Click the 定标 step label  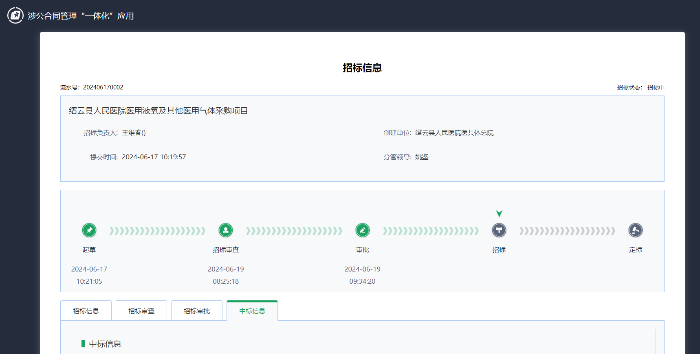tap(635, 250)
